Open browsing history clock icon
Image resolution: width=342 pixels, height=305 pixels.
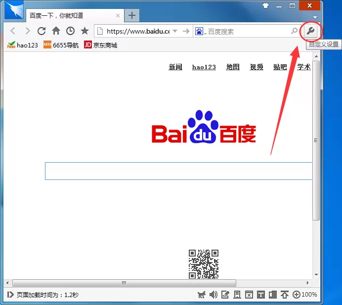coord(70,31)
